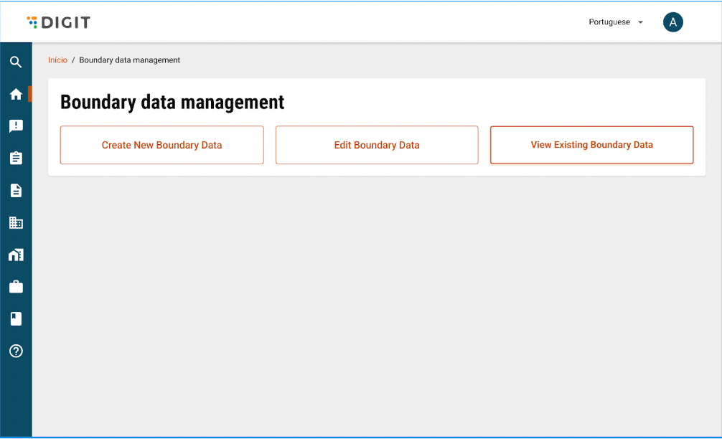Open the help question mark icon
Viewport: 722px width, 439px height.
pos(16,351)
